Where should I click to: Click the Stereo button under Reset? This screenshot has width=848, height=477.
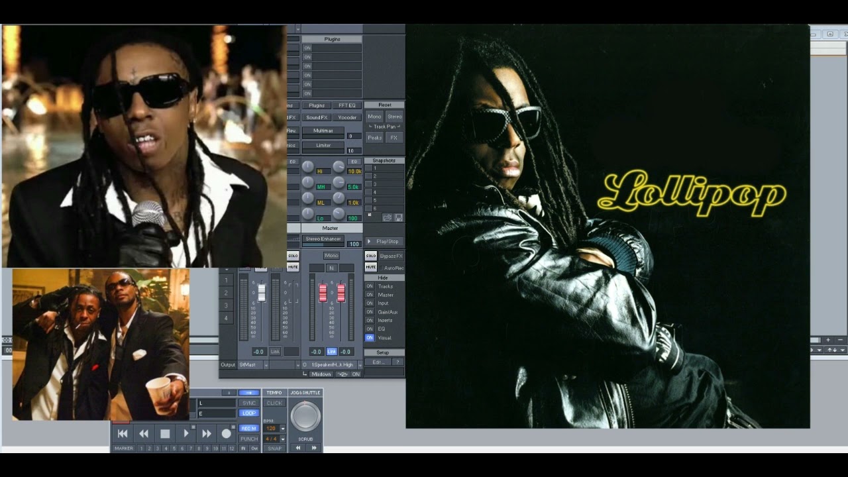tap(395, 117)
